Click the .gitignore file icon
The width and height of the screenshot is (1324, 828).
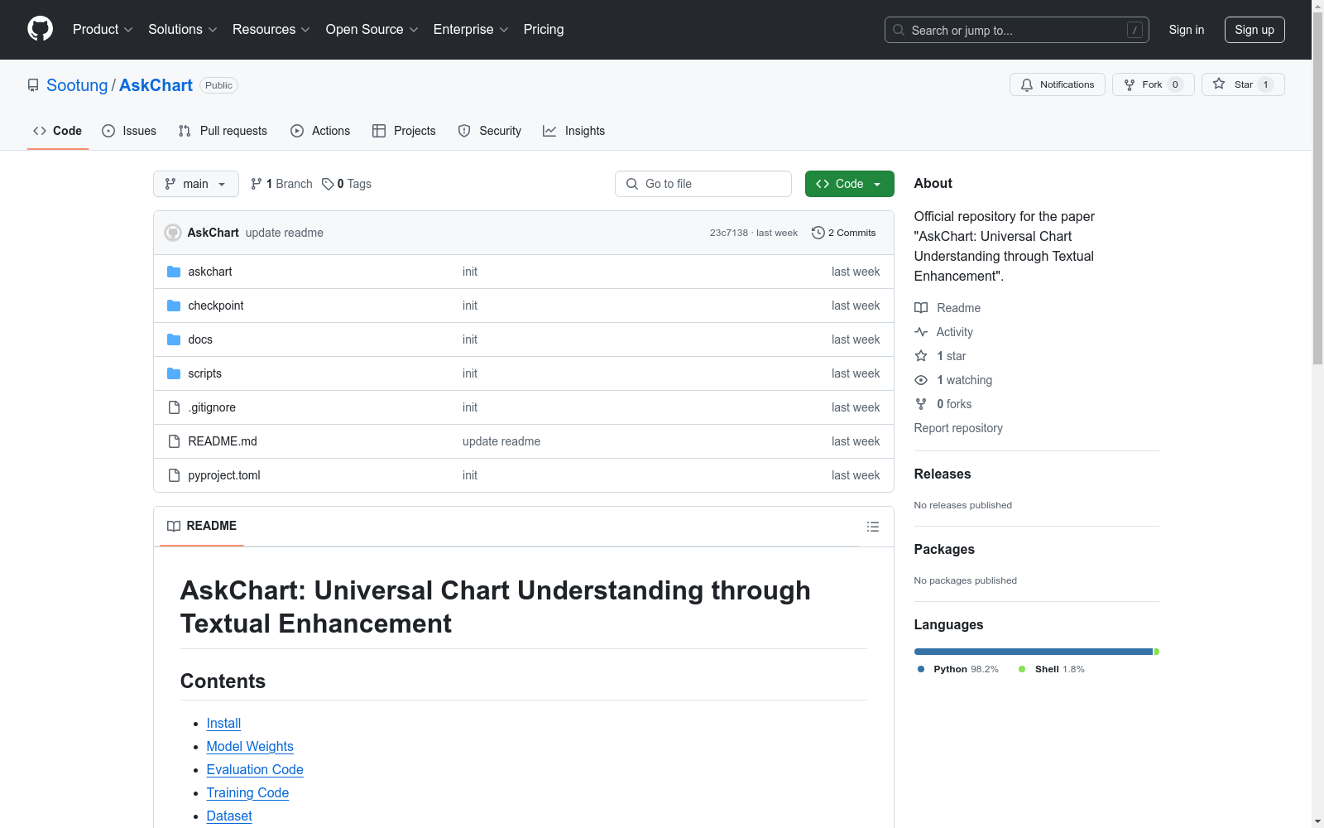coord(174,407)
